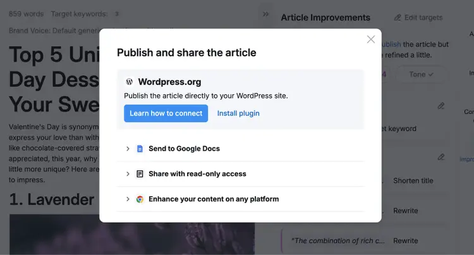
Task: Click the Wordpress.org heading
Action: point(169,82)
